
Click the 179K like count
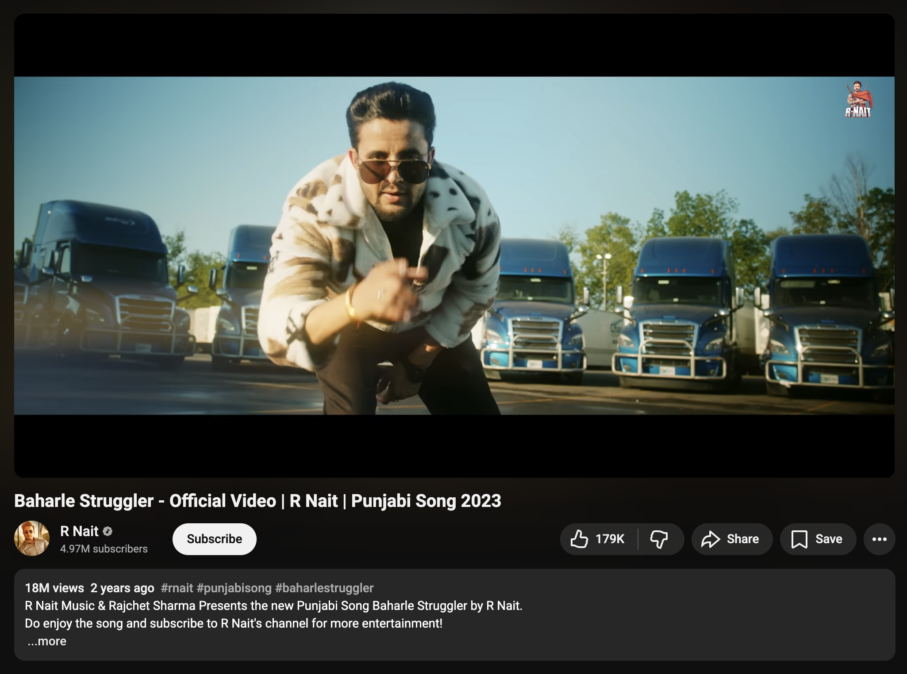[610, 539]
